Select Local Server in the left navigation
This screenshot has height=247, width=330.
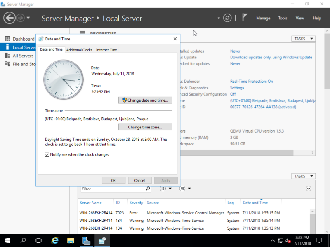pos(18,47)
